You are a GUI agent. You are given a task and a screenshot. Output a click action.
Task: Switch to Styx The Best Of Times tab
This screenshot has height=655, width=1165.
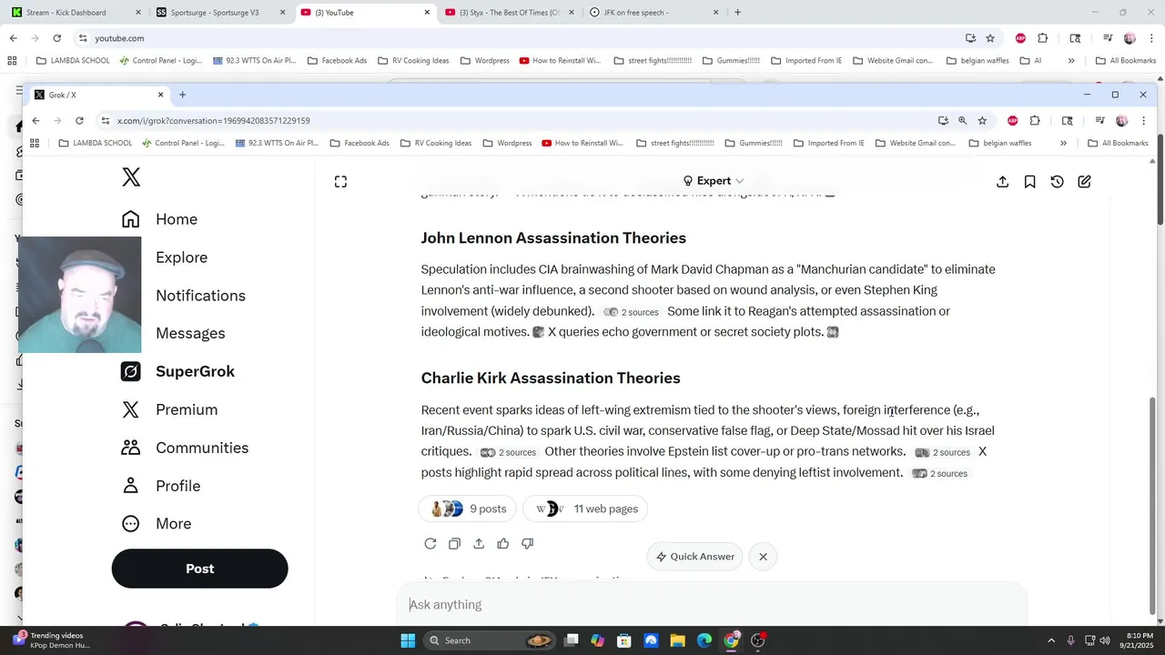pyautogui.click(x=508, y=13)
